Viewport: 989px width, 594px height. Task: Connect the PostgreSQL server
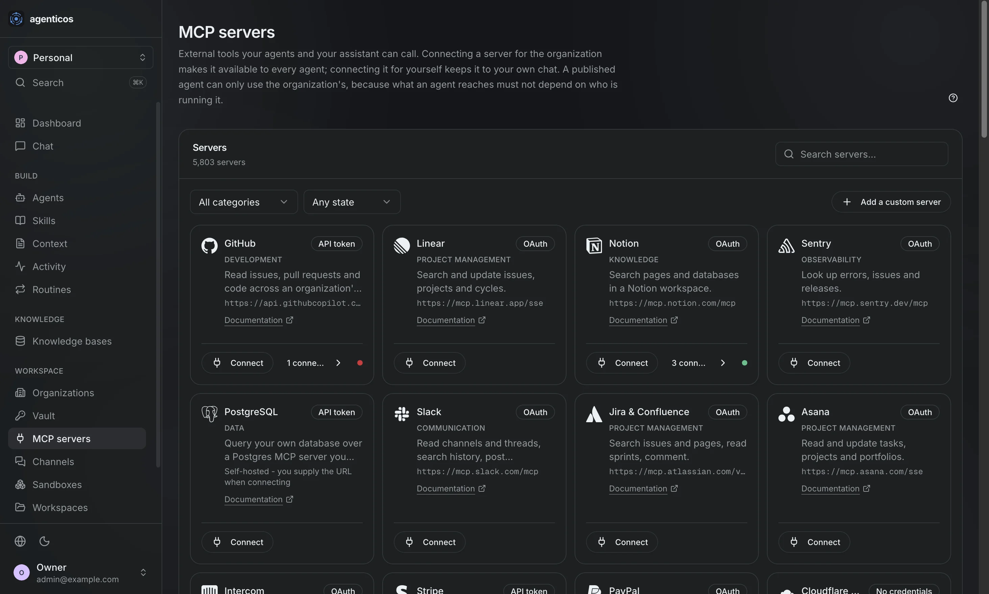[237, 542]
